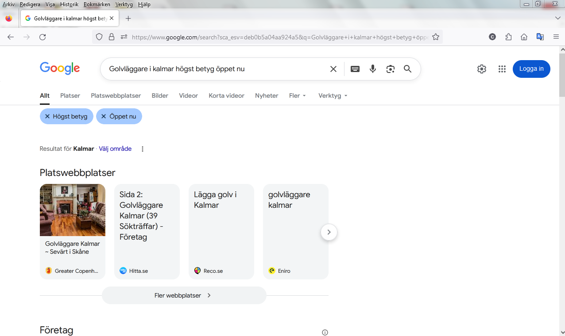
Task: Click in the Google search input field
Action: click(x=213, y=69)
